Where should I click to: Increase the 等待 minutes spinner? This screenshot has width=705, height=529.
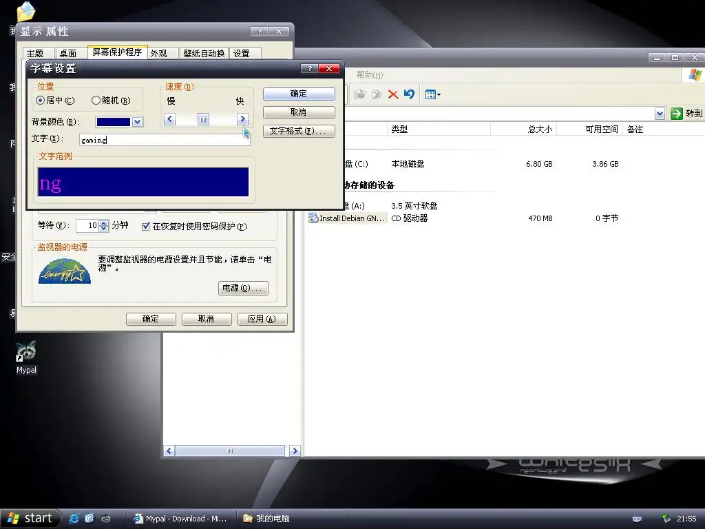pyautogui.click(x=104, y=222)
